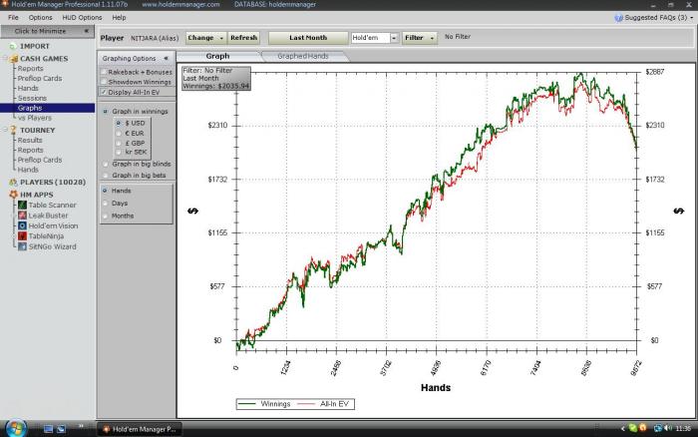
Task: Uncheck Display All-In EV checkbox
Action: coord(104,92)
